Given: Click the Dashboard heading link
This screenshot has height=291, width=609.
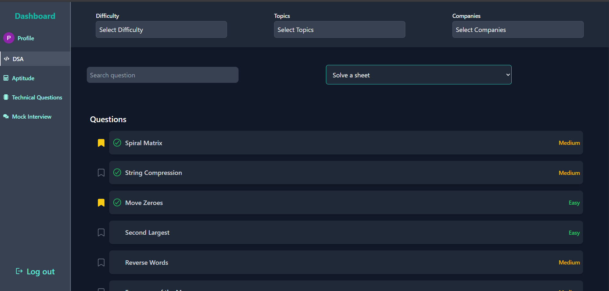Looking at the screenshot, I should [x=35, y=16].
